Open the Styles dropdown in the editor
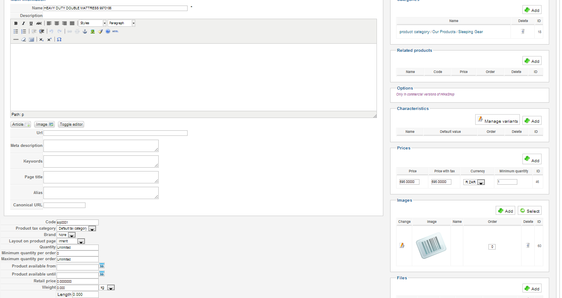Image resolution: width=562 pixels, height=298 pixels. (93, 23)
